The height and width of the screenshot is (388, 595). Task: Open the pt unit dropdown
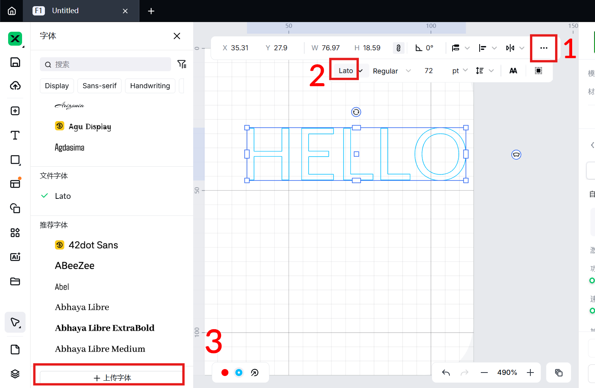[x=460, y=71]
